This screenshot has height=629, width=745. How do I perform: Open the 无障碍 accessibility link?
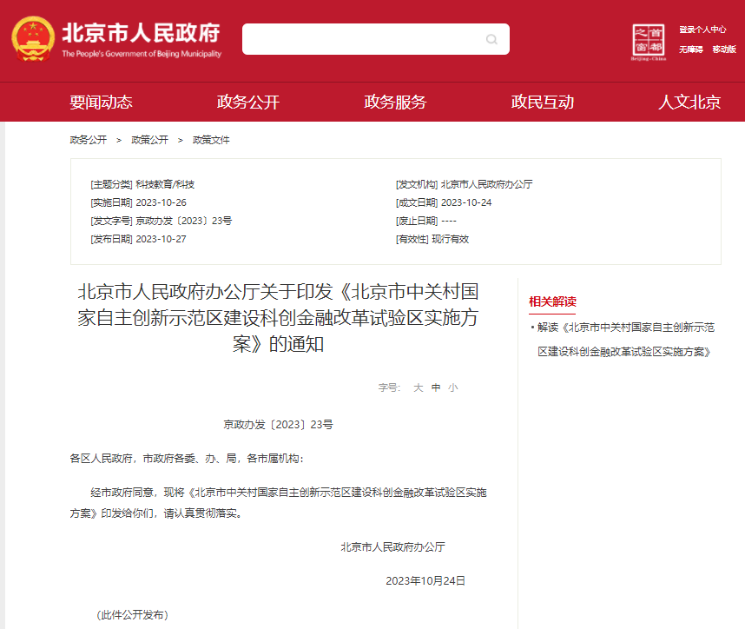tap(690, 50)
